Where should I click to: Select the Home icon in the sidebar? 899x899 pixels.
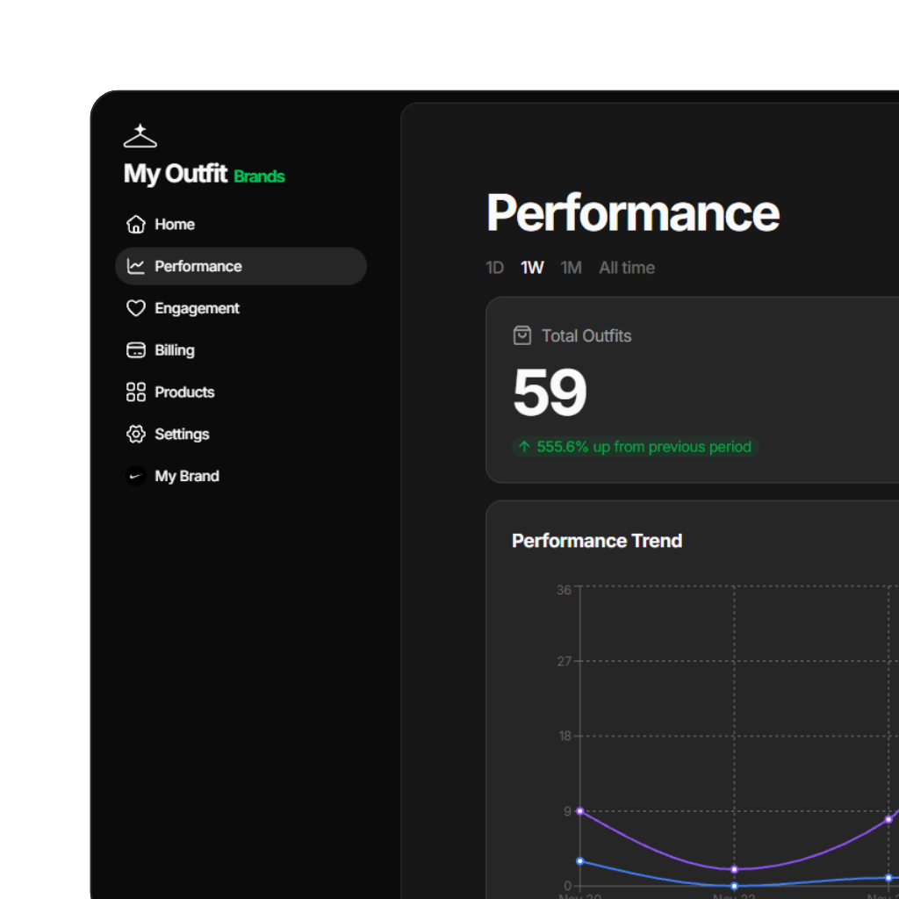pyautogui.click(x=135, y=224)
